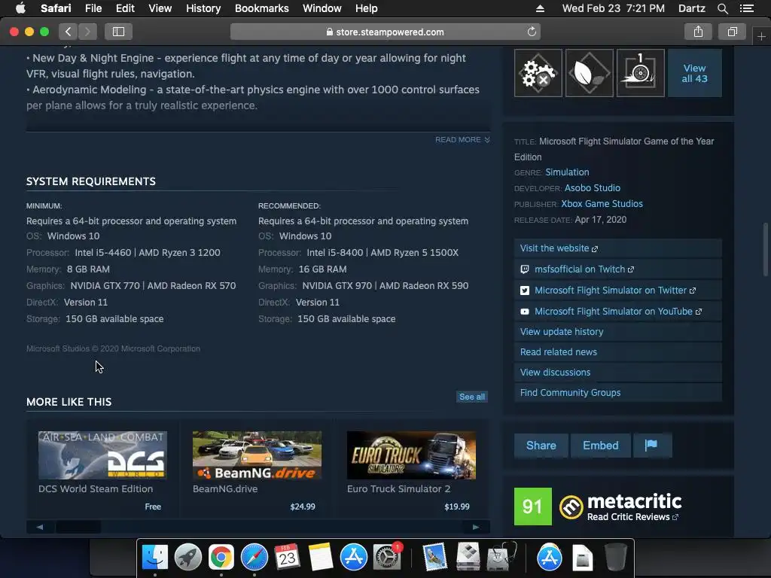
Task: Open Read Critic Reviews on Metacritic
Action: pos(632,517)
